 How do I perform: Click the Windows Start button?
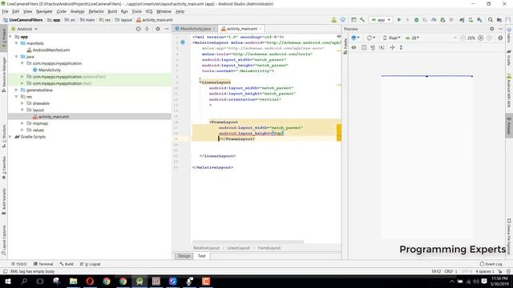(7, 281)
